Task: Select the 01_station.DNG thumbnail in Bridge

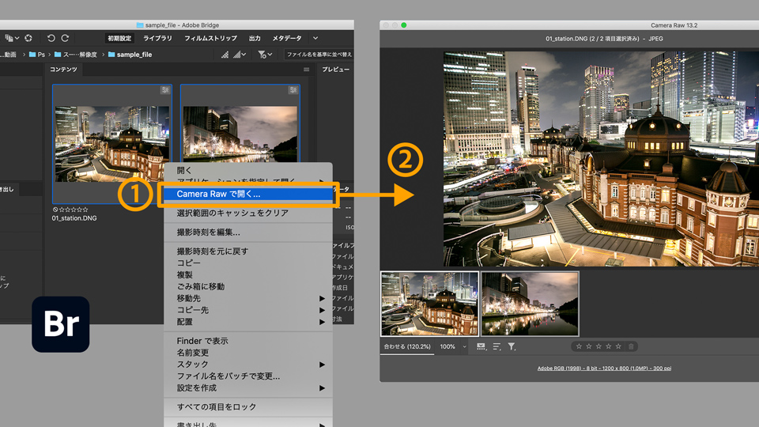Action: pyautogui.click(x=112, y=144)
